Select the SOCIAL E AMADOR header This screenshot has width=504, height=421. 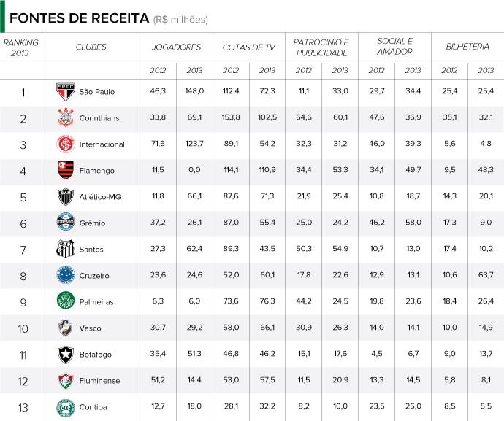395,47
